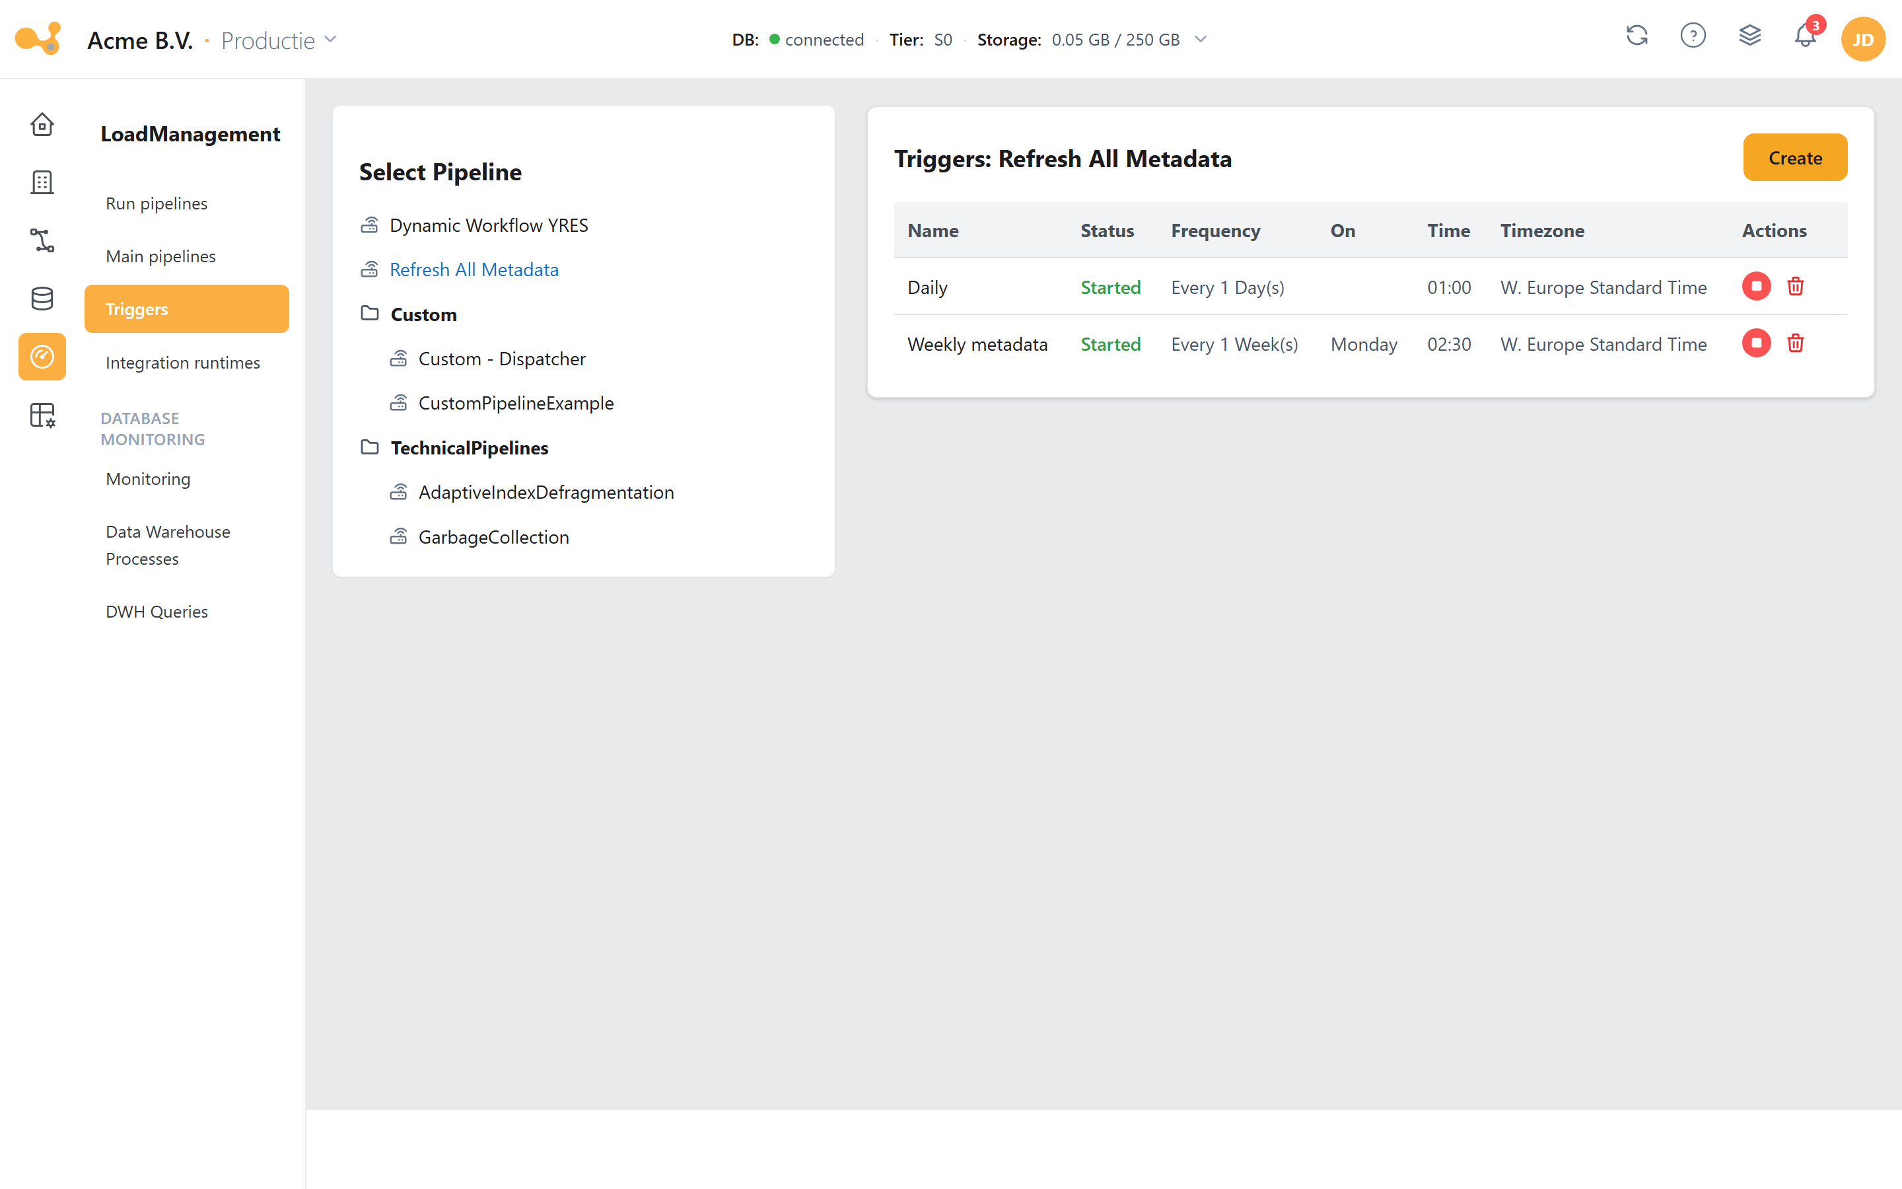Open the JD user avatar menu
The image size is (1902, 1189).
[1862, 40]
